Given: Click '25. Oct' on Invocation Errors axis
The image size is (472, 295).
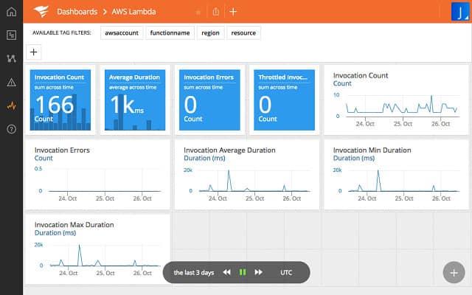Looking at the screenshot, I should click(x=105, y=198).
